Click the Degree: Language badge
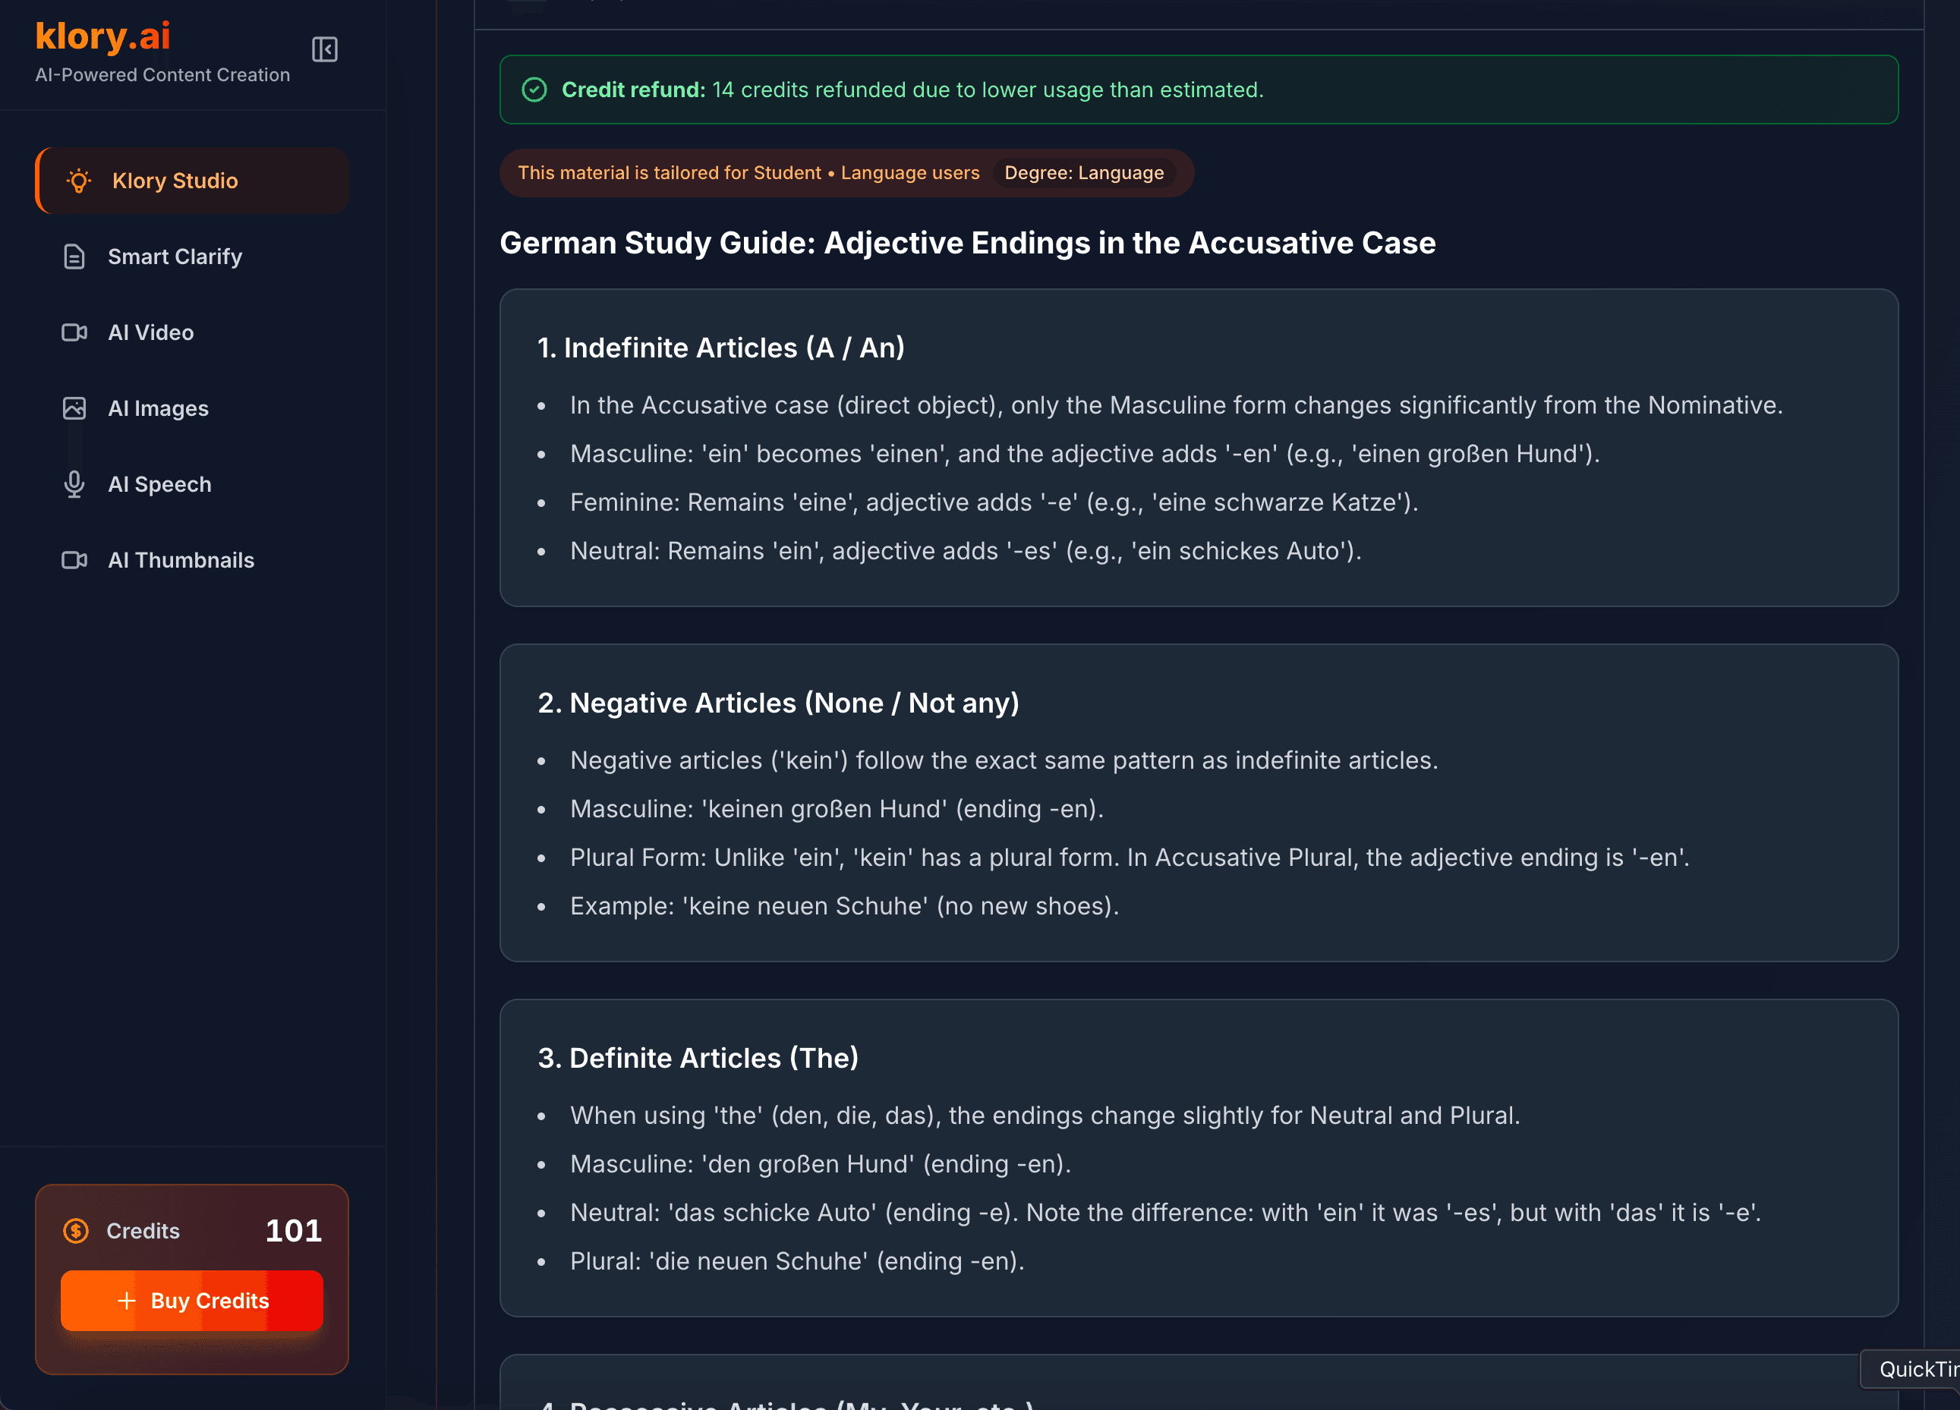1960x1410 pixels. 1085,173
